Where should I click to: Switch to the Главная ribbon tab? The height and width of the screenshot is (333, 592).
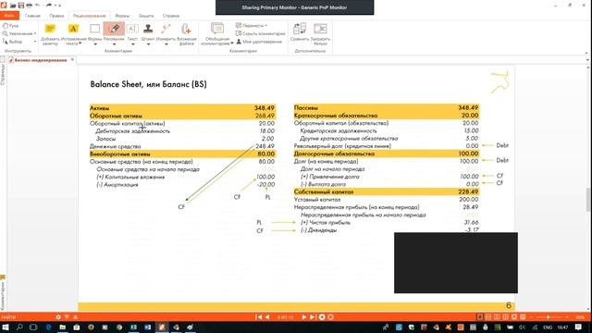coord(32,16)
